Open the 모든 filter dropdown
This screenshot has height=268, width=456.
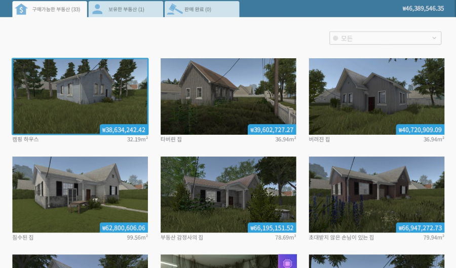coord(385,38)
